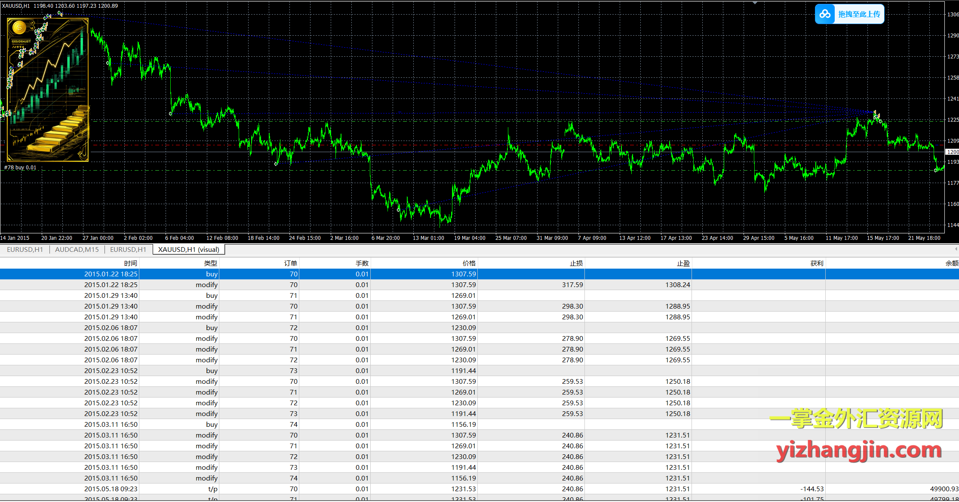Click the #78 buy 0.01 order label

pyautogui.click(x=20, y=168)
